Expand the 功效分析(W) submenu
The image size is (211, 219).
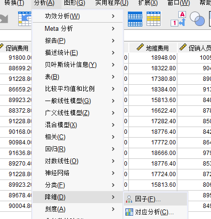pyautogui.click(x=78, y=16)
